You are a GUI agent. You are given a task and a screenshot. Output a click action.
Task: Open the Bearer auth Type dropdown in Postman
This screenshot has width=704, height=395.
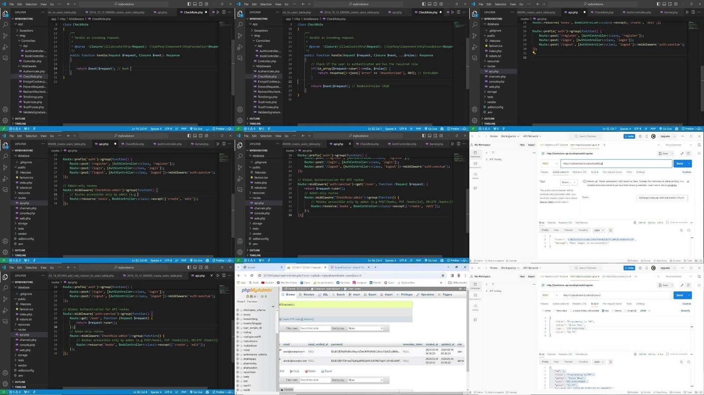point(568,182)
